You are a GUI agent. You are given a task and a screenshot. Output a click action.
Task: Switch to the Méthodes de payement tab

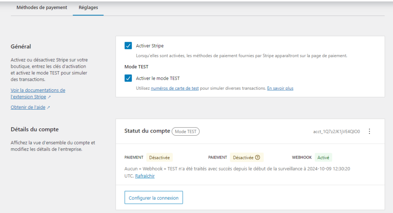42,8
